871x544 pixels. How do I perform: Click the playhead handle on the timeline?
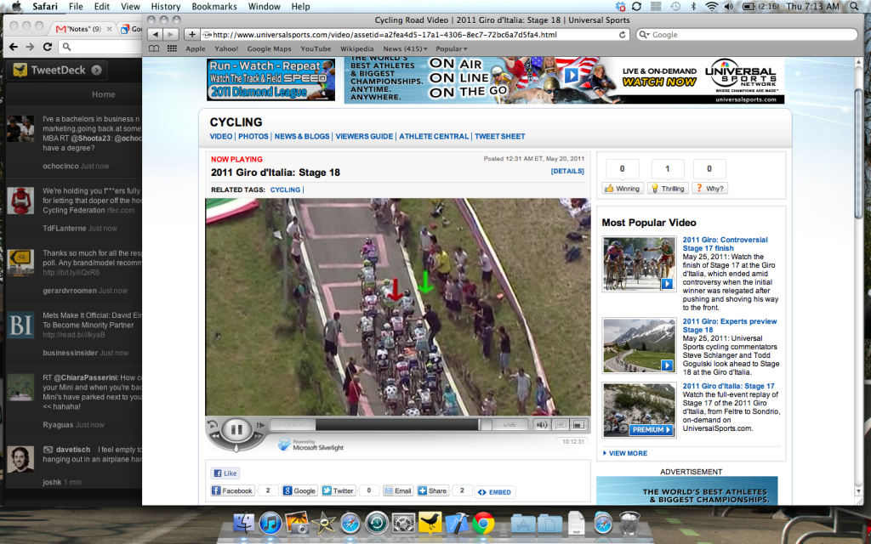pos(480,425)
